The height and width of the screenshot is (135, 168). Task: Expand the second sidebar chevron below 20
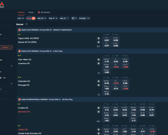click(x=12, y=84)
